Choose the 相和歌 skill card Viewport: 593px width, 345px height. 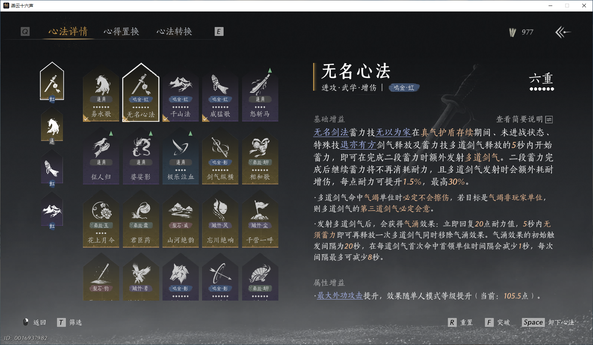point(260,157)
